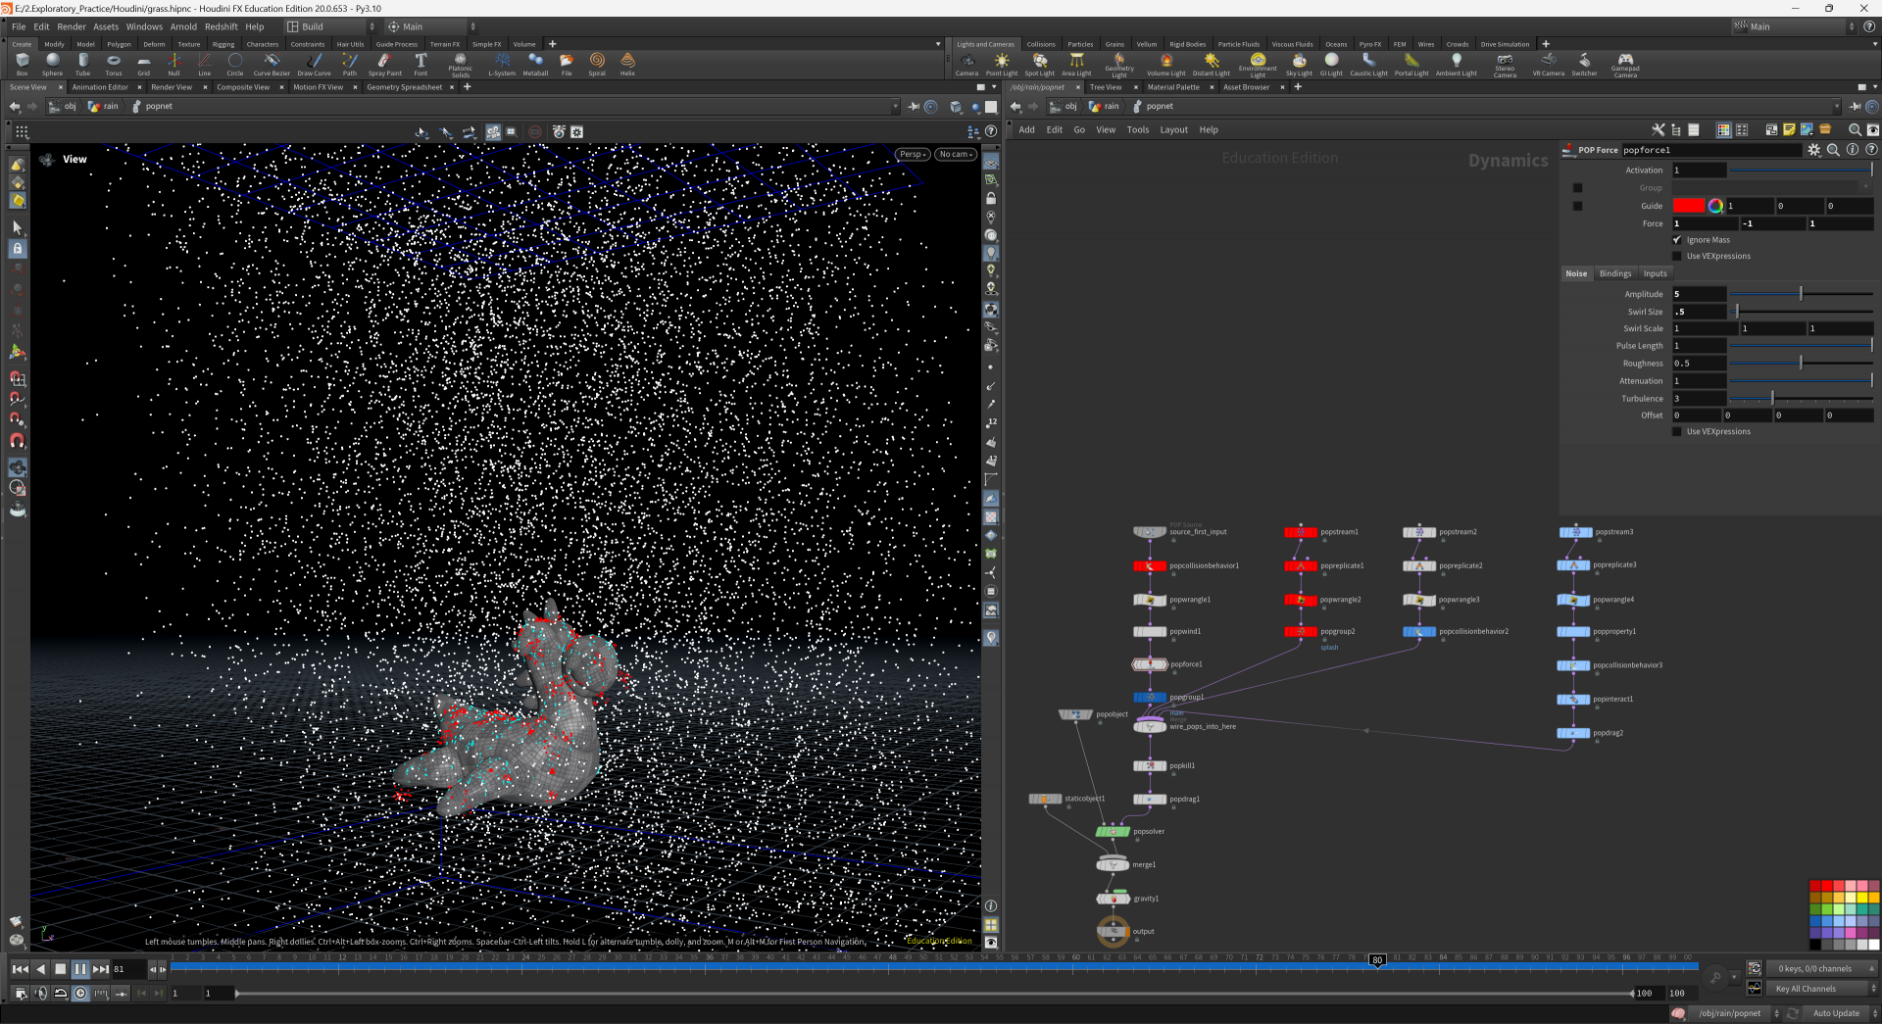Open the Persp viewport dropdown
The width and height of the screenshot is (1882, 1024).
click(913, 155)
